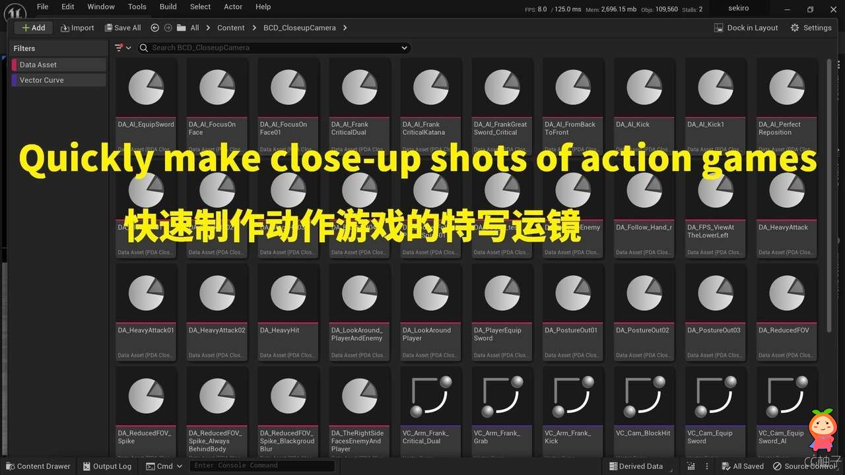
Task: Click the All Saved status button
Action: tap(743, 466)
